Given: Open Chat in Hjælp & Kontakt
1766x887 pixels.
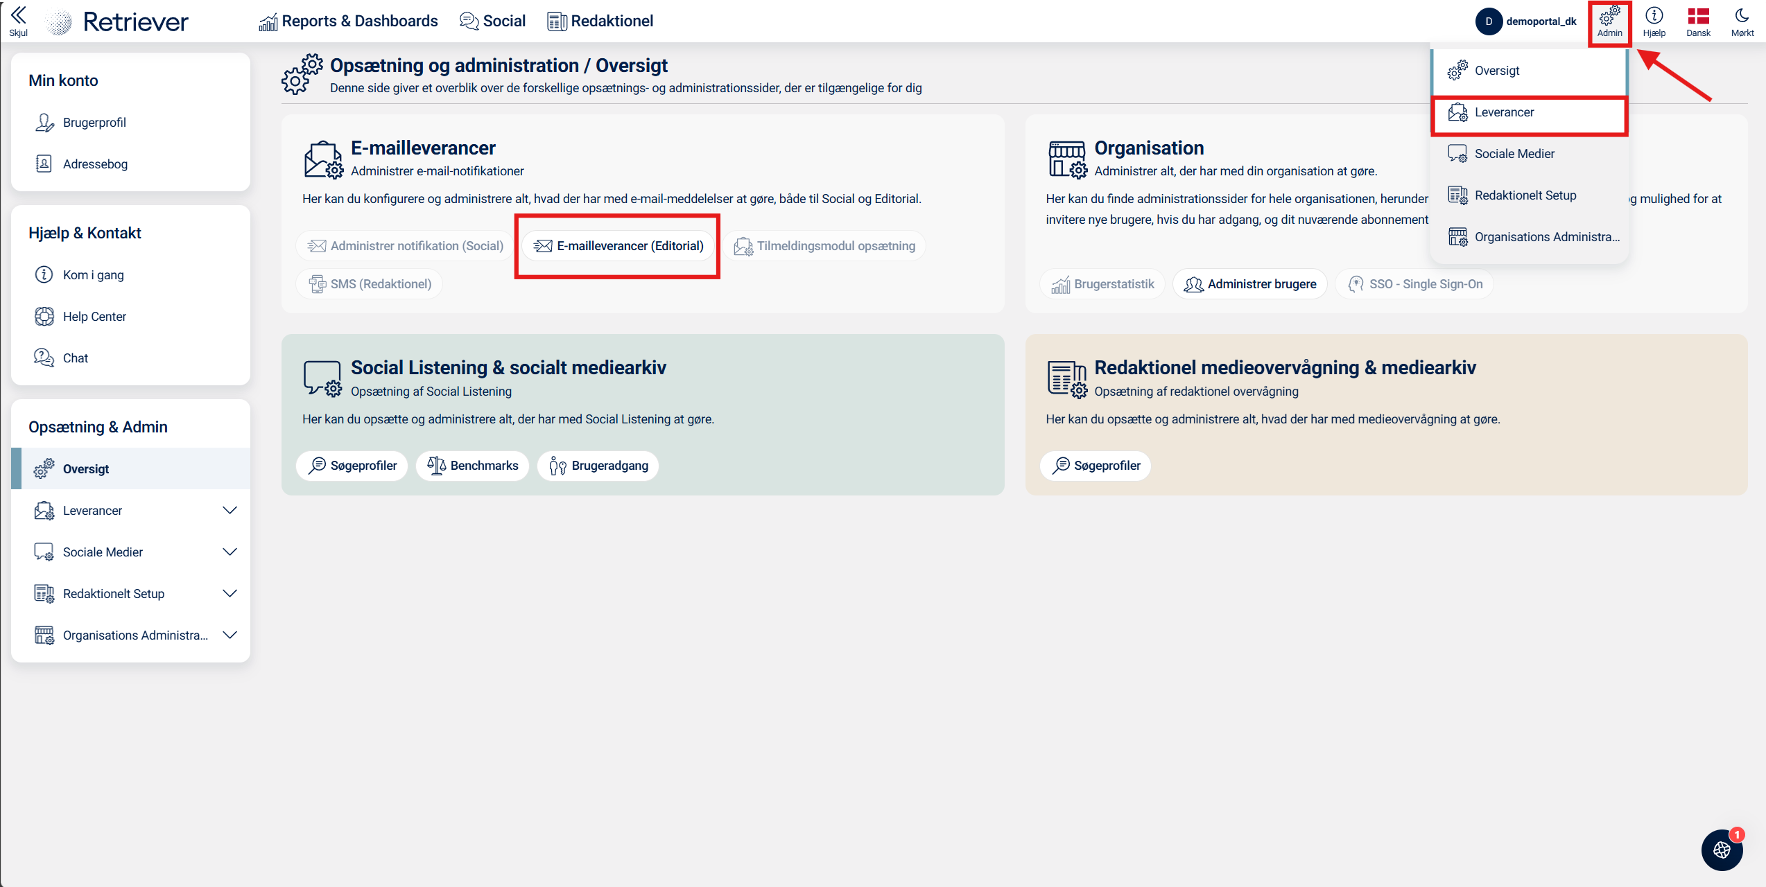Looking at the screenshot, I should [x=75, y=358].
